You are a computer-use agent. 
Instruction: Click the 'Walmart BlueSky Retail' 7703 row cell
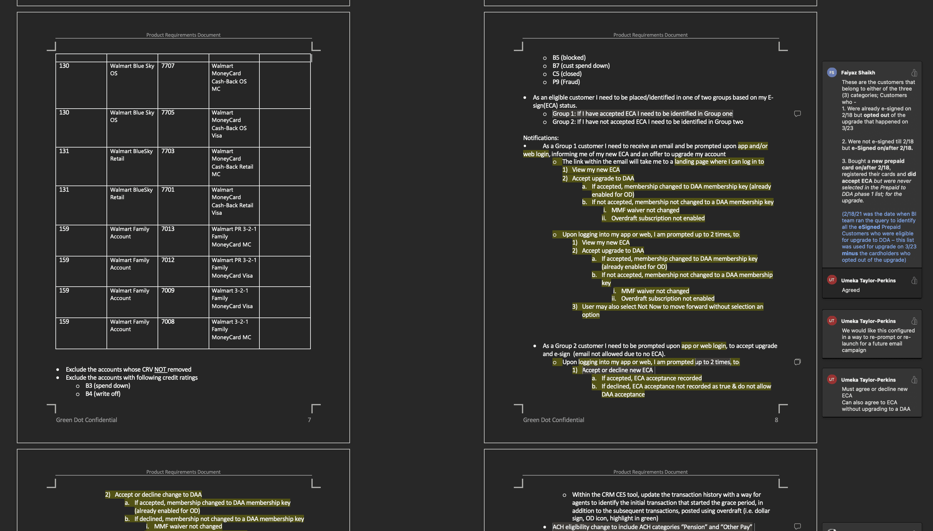coord(132,155)
